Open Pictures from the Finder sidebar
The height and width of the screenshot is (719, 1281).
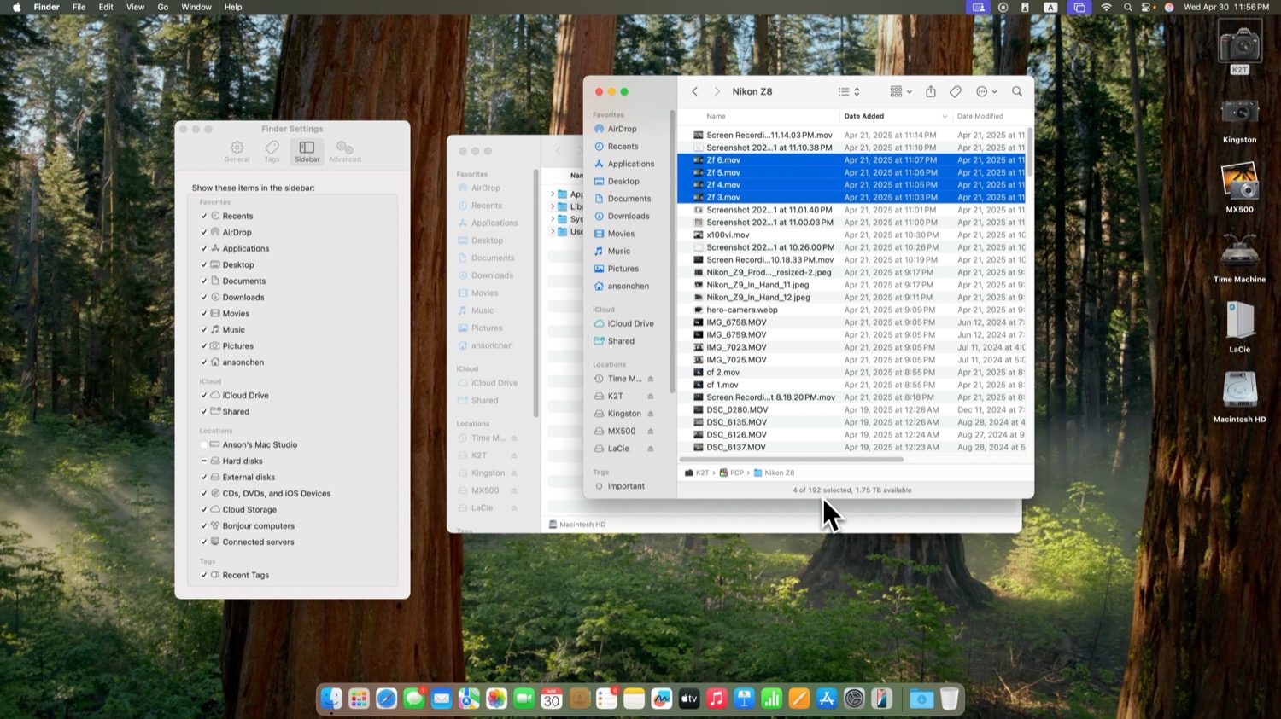[x=623, y=269]
